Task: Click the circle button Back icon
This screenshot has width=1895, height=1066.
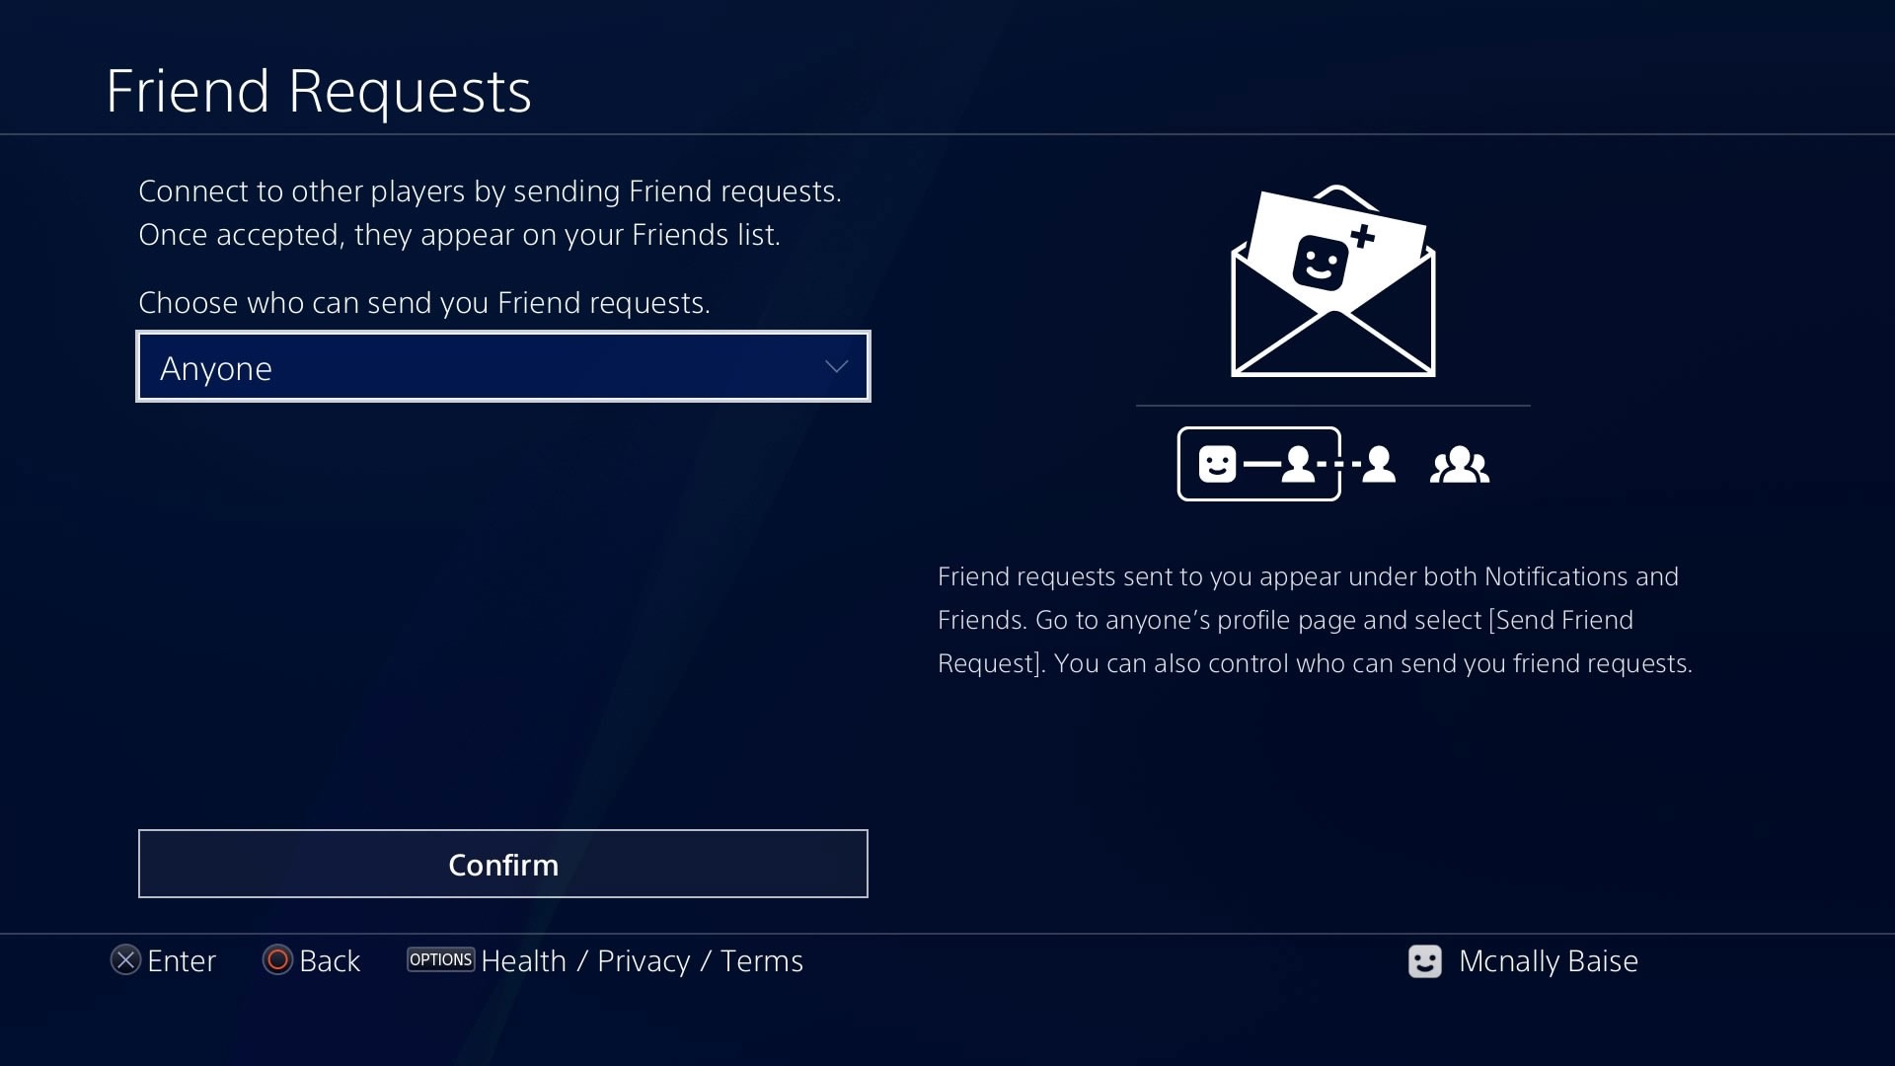Action: tap(277, 960)
